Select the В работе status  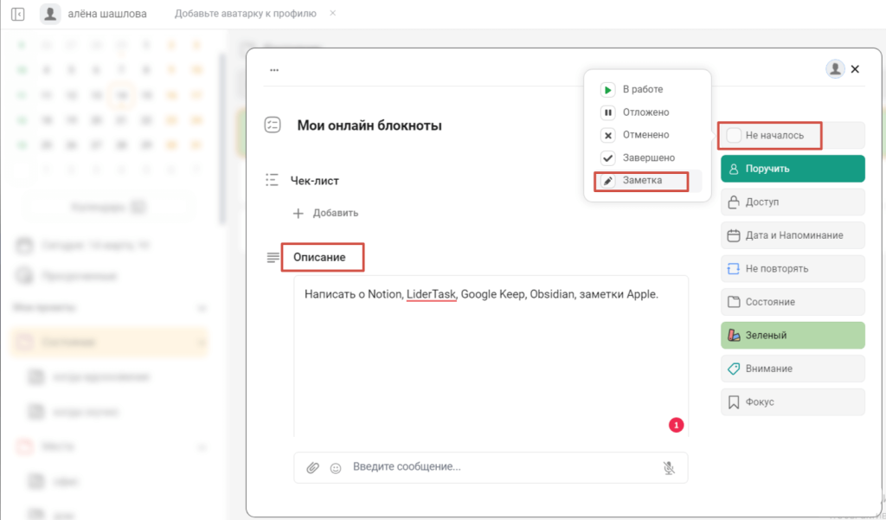[642, 89]
